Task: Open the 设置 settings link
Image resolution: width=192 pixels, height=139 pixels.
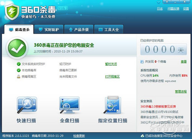Action: (x=186, y=9)
